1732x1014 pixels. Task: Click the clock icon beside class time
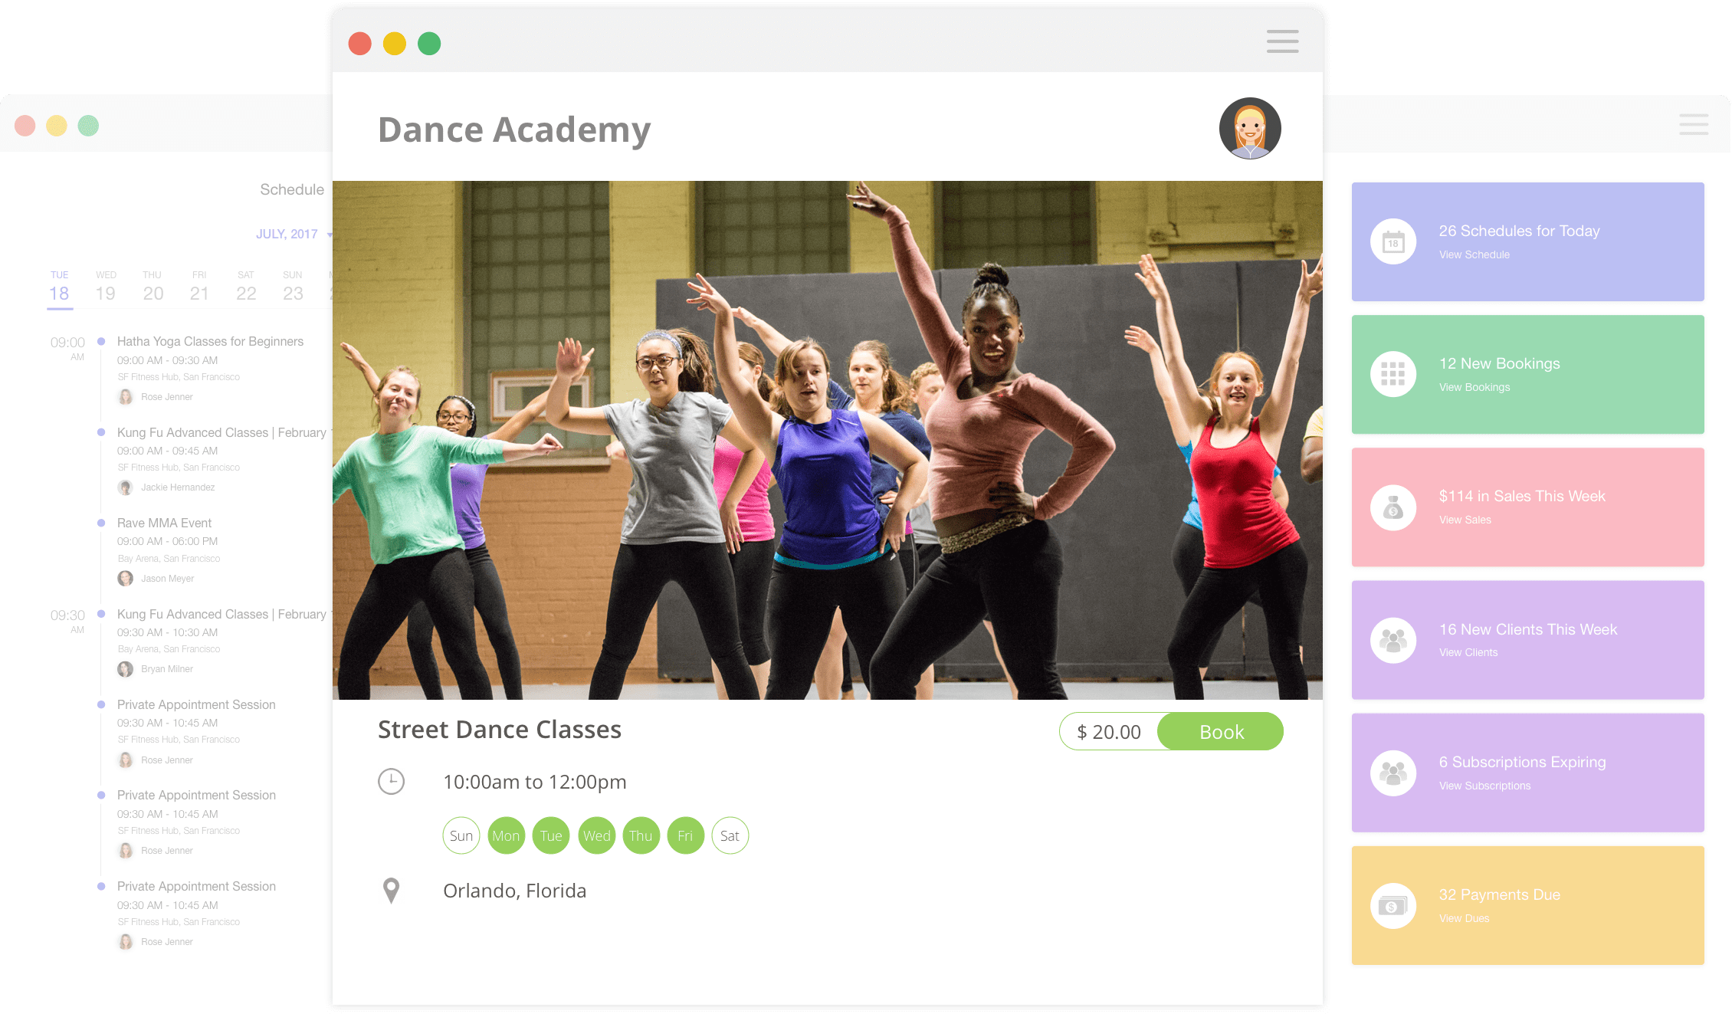click(391, 782)
